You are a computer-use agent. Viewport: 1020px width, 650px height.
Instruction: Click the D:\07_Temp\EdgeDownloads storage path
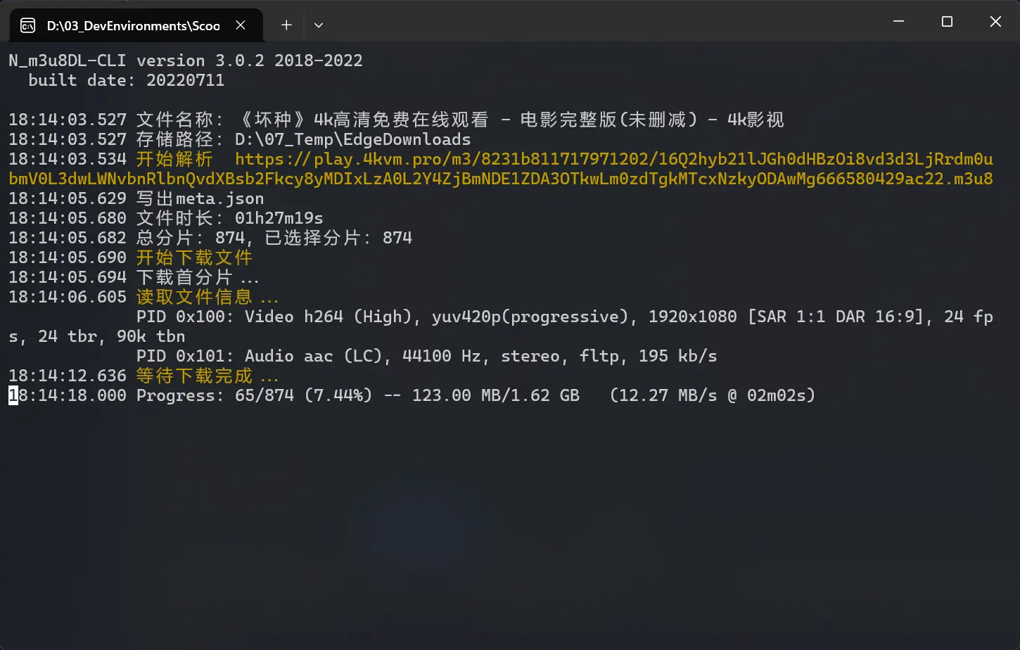coord(352,139)
